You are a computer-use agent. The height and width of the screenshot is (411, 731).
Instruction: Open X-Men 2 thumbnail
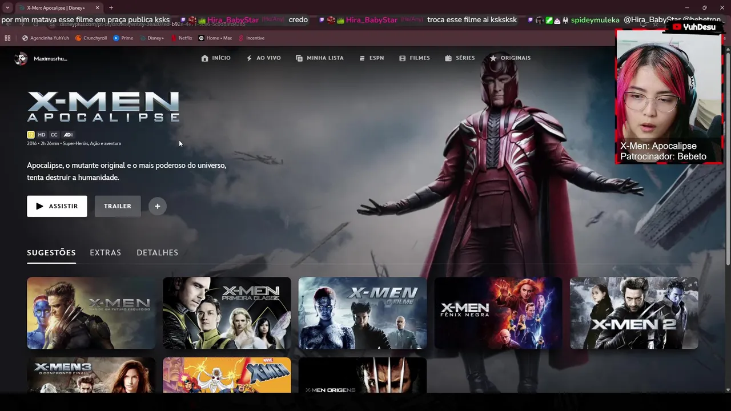pyautogui.click(x=634, y=313)
